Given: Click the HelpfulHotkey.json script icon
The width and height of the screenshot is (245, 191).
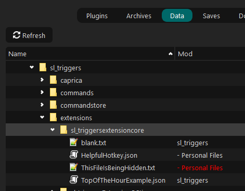Looking at the screenshot, I should [74, 155].
